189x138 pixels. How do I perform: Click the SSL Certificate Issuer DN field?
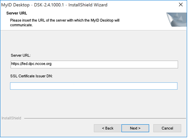94,86
